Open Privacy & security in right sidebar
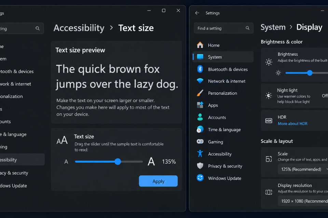 coord(223,166)
